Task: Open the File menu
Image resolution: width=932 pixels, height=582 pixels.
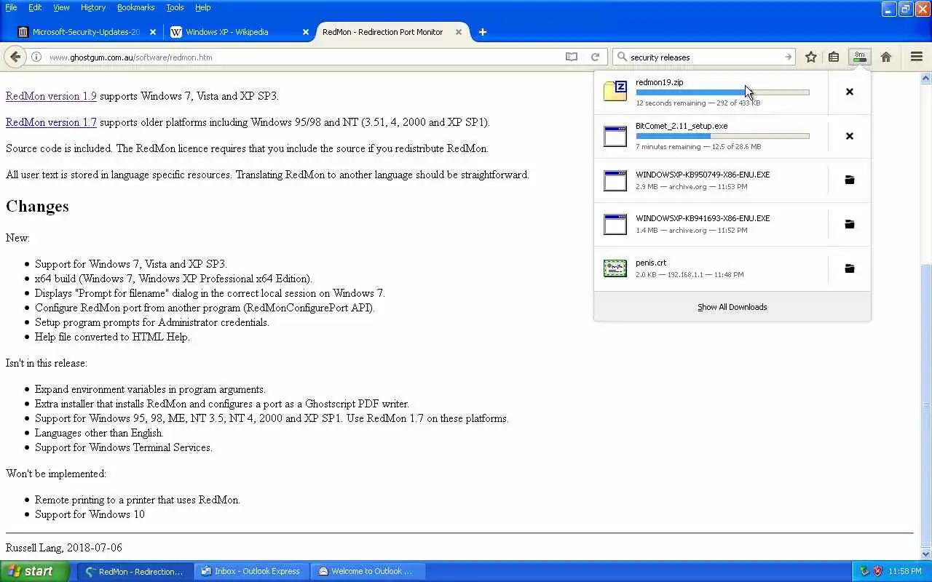Action: (x=11, y=7)
